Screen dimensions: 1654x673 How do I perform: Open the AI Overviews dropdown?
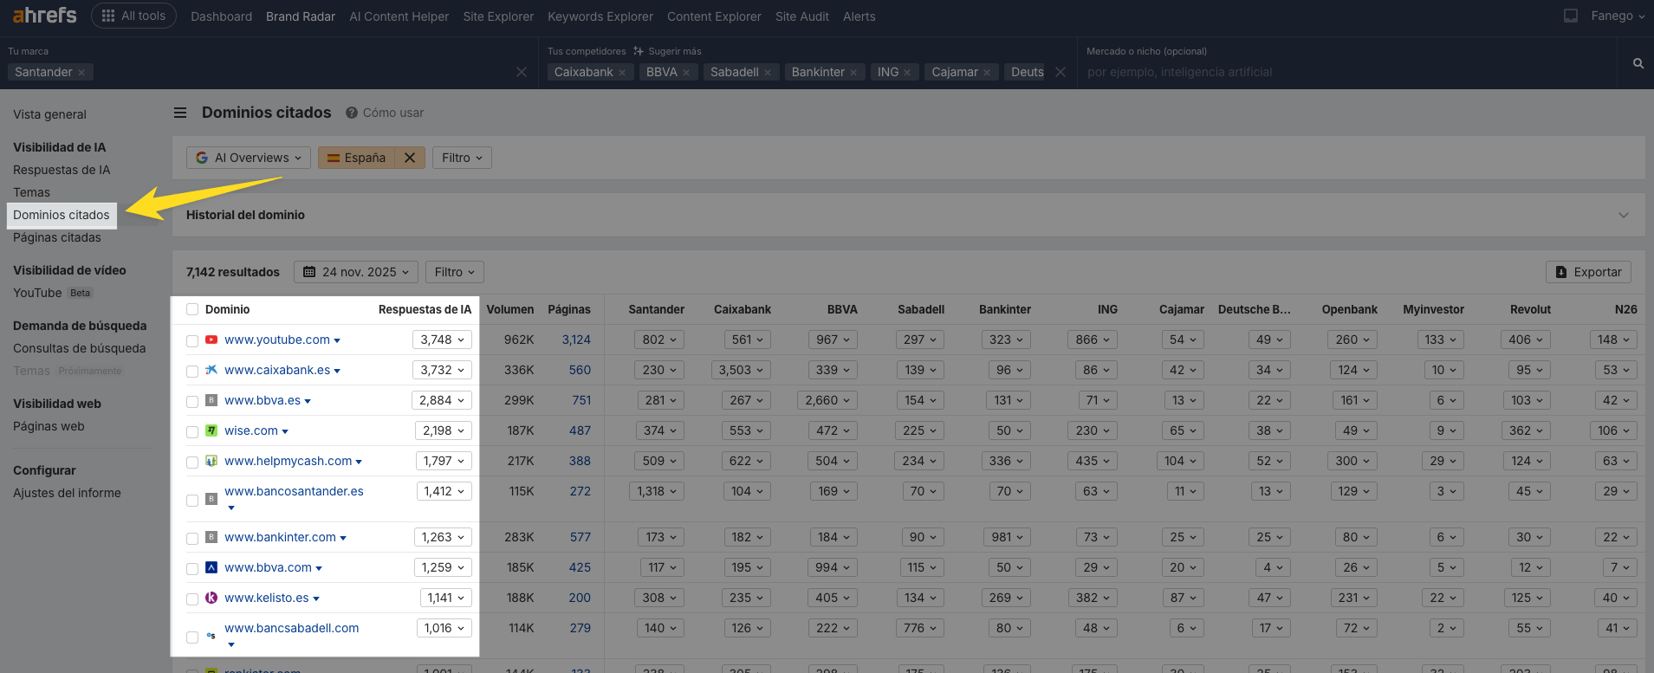(x=249, y=158)
